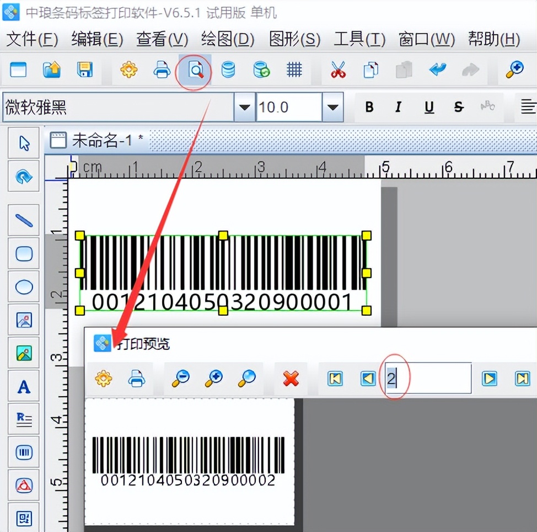
Task: Click the text alignment icon
Action: [528, 107]
